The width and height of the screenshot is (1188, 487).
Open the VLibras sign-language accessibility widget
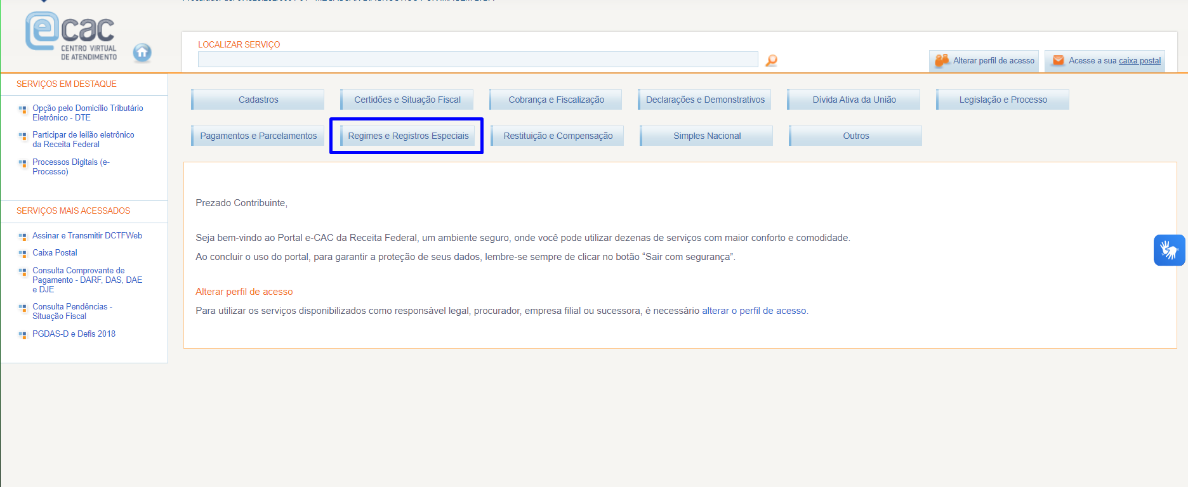[1169, 250]
